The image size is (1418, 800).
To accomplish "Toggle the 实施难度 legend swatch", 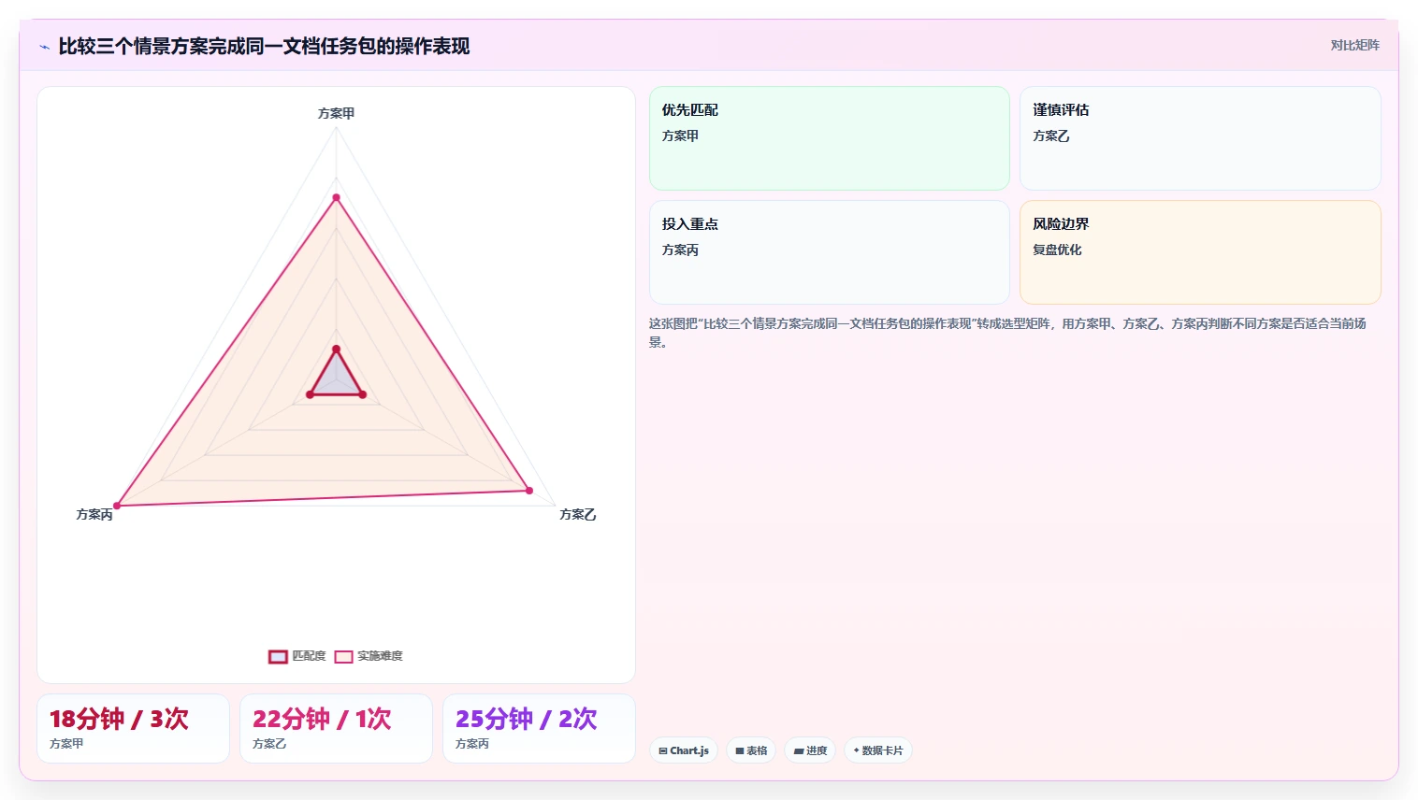I will tap(343, 656).
